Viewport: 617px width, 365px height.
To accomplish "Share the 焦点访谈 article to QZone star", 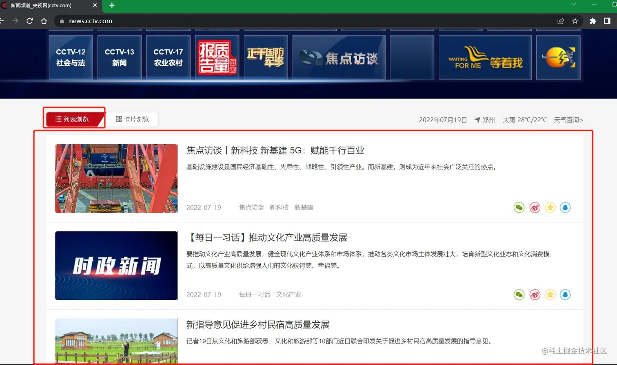I will coord(550,207).
